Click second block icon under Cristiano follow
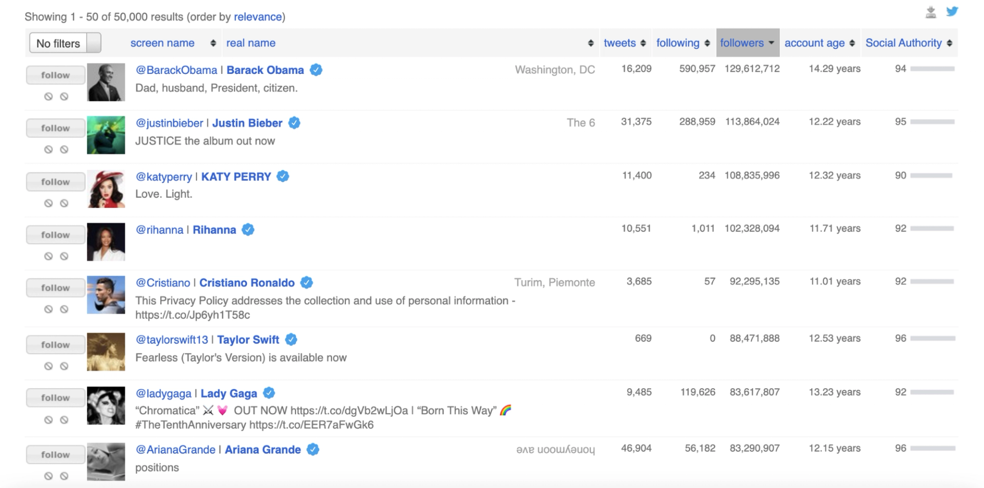984x488 pixels. coord(64,309)
